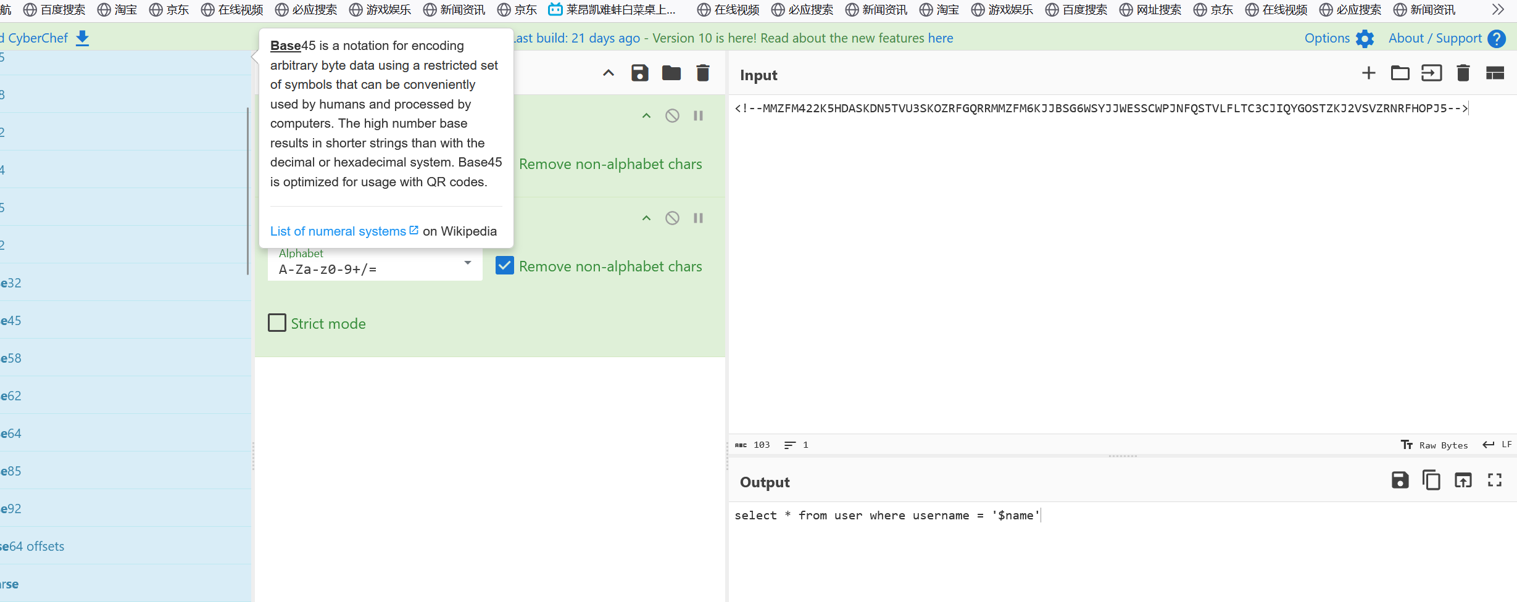Image resolution: width=1517 pixels, height=602 pixels.
Task: Clear input and output with the trash icon
Action: 1463,73
